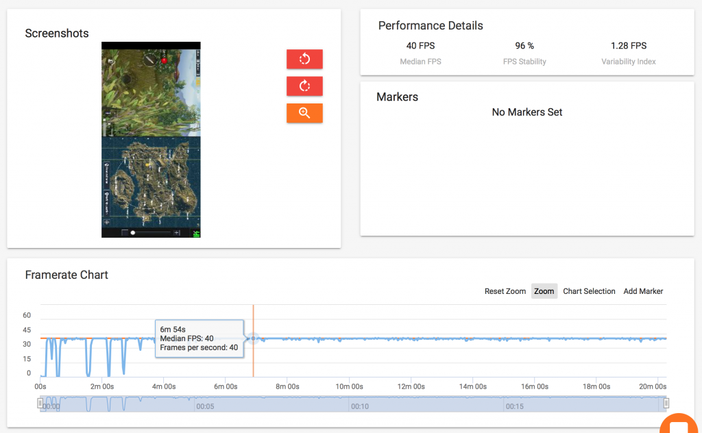Click Add Marker button
702x433 pixels.
[643, 291]
